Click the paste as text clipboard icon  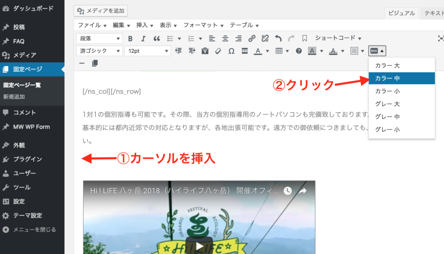pos(205,51)
